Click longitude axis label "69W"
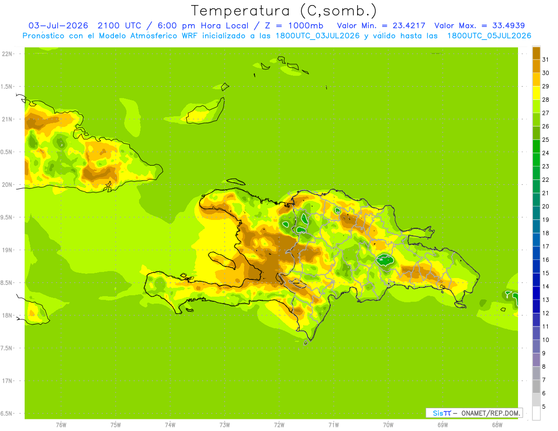558x431 pixels. click(443, 425)
